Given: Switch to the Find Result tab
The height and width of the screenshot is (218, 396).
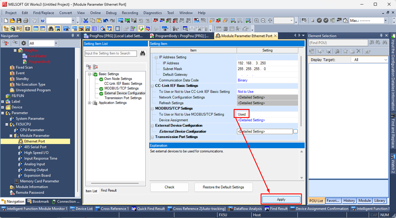Looking at the screenshot, I should point(109,191).
